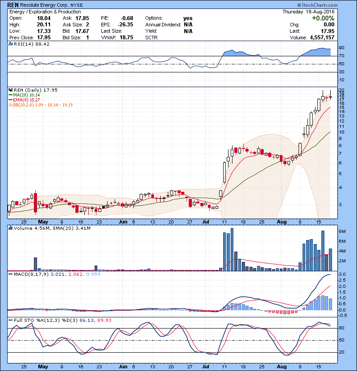Image resolution: width=357 pixels, height=371 pixels.
Task: Click the SCTR label
Action: [152, 38]
